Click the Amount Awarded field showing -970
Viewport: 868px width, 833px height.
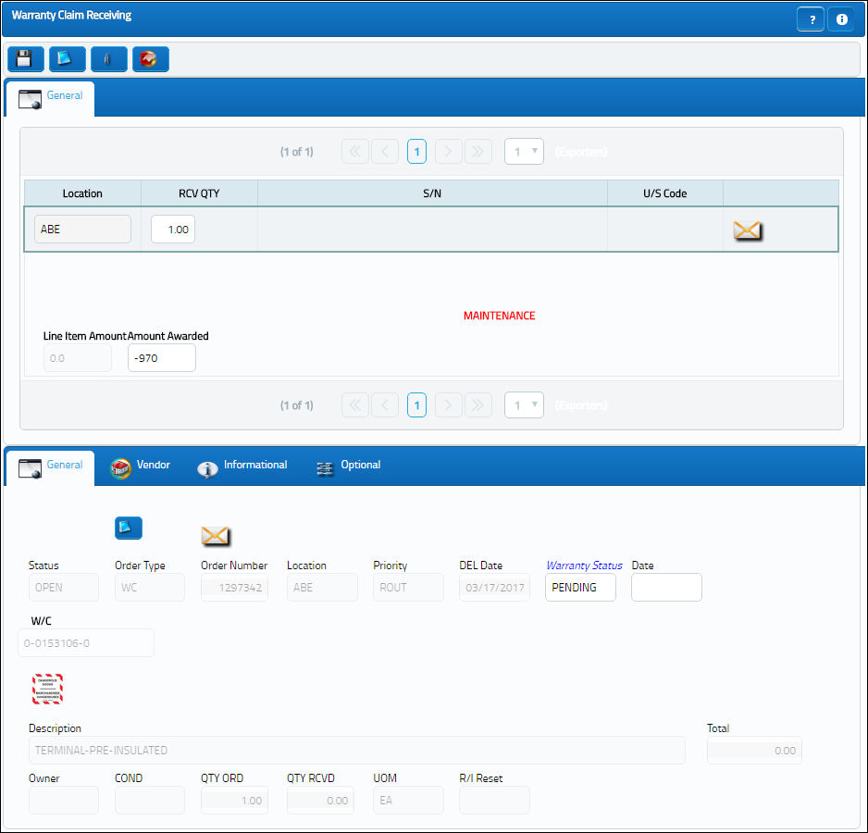[162, 358]
